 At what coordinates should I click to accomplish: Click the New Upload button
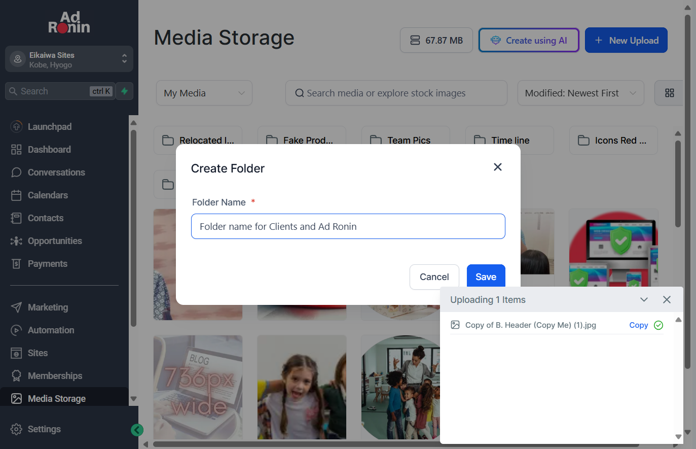(x=626, y=40)
